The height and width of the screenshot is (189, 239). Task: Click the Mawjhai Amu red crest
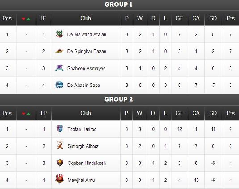tap(59, 179)
